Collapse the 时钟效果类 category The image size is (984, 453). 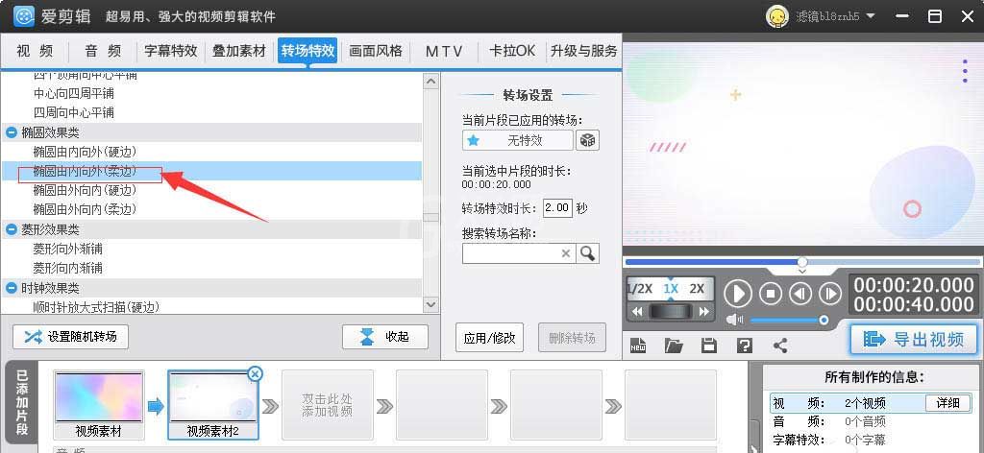coord(11,288)
